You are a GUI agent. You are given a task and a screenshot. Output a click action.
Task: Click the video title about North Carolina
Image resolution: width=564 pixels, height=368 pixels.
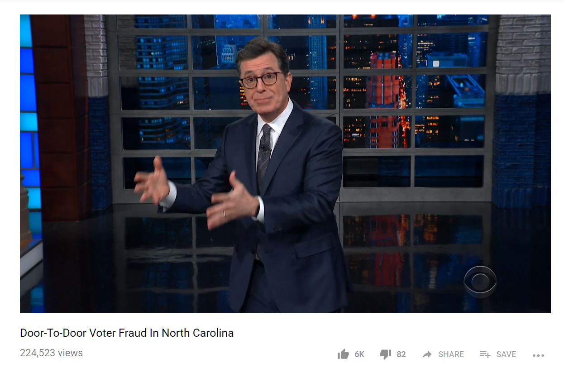[127, 333]
